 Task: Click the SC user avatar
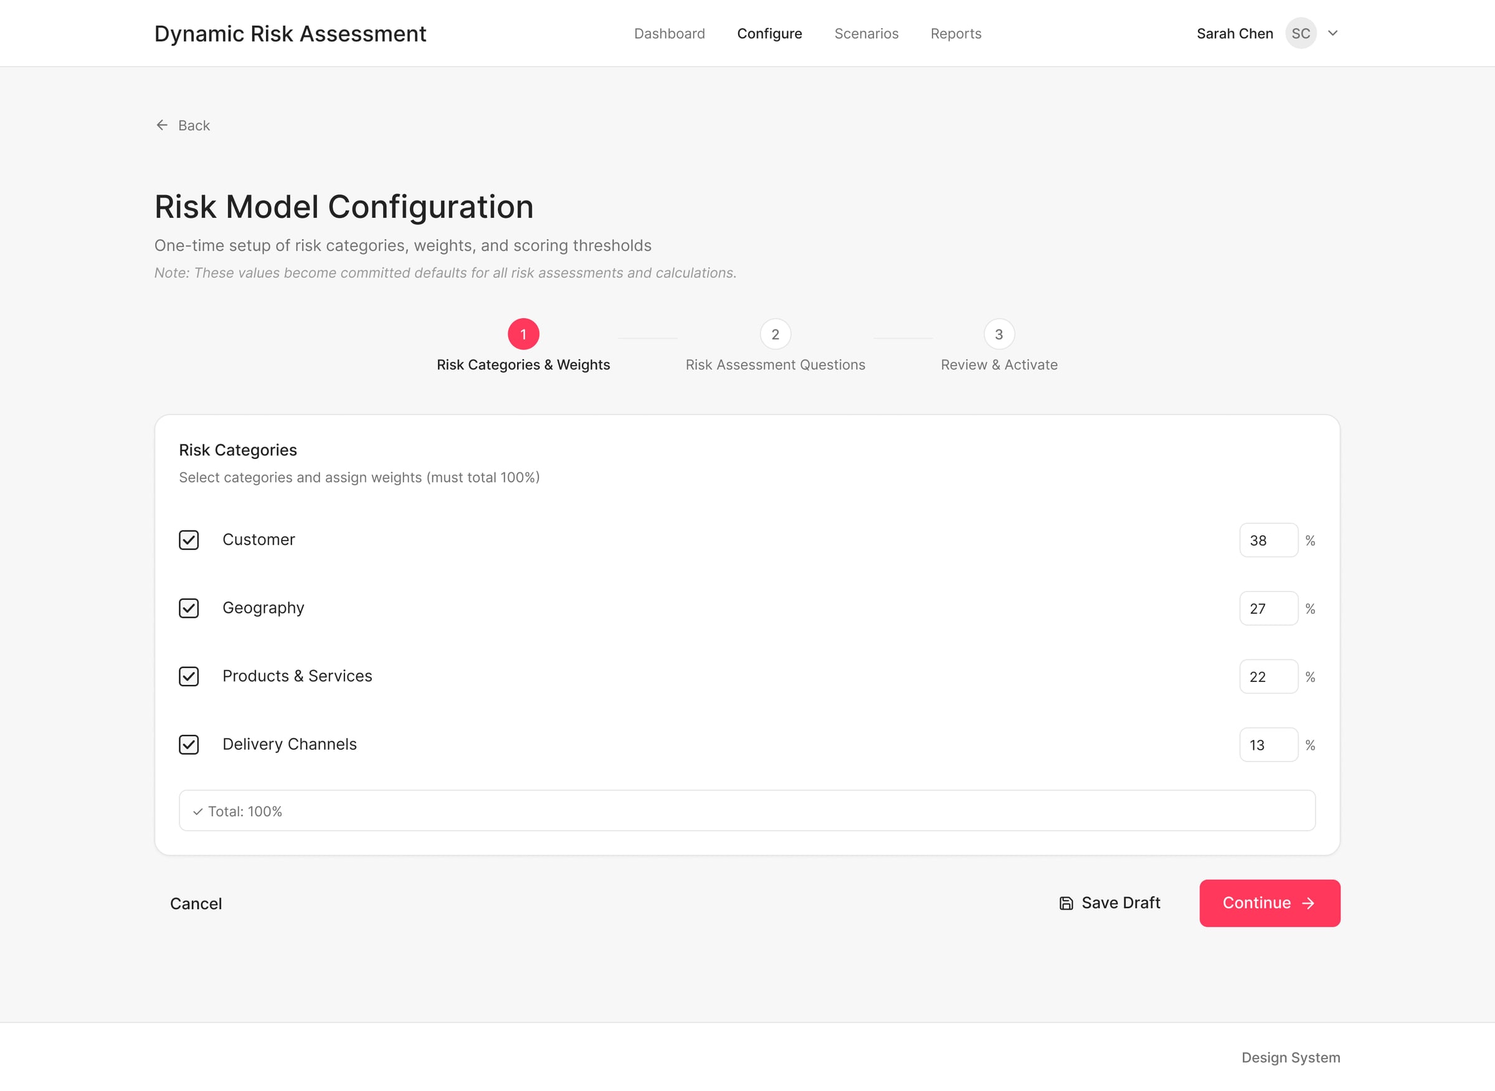[x=1300, y=33]
